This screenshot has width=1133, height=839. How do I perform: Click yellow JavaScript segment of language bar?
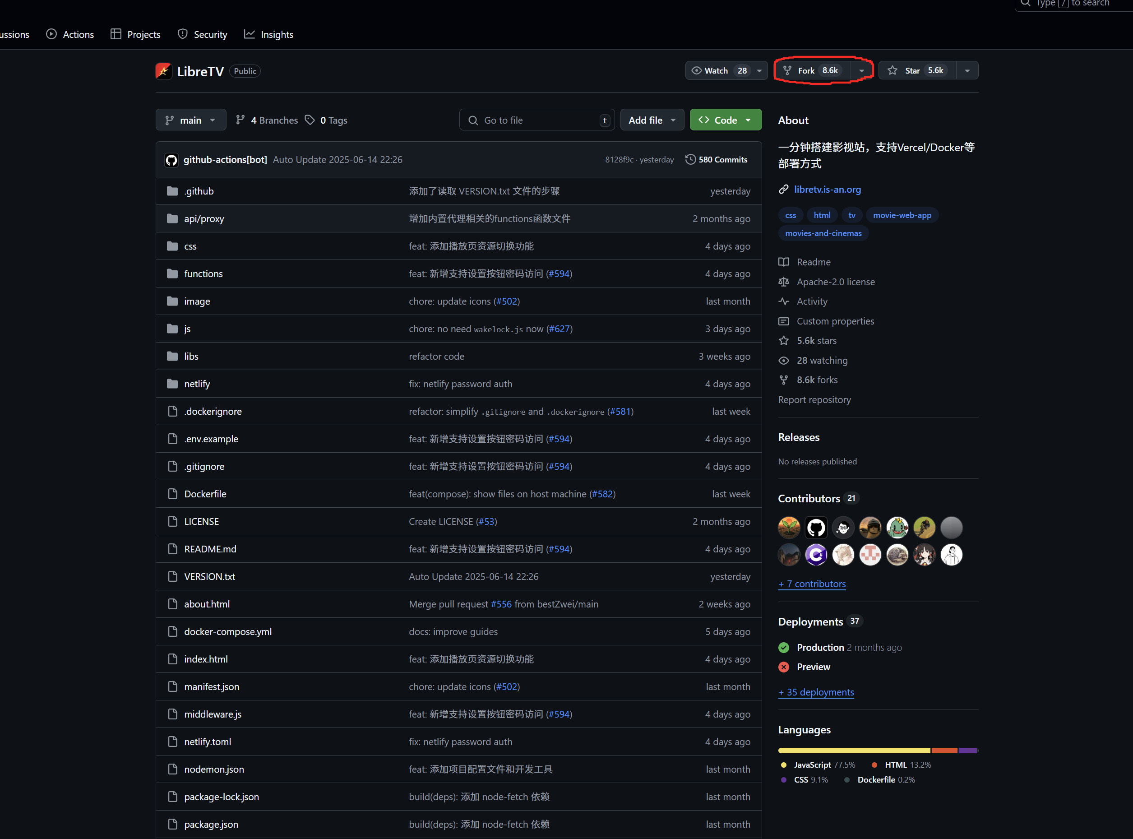[x=854, y=751]
